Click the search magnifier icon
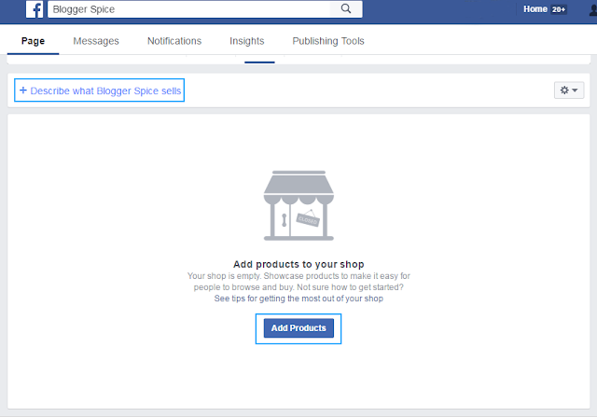This screenshot has width=597, height=417. pyautogui.click(x=346, y=8)
